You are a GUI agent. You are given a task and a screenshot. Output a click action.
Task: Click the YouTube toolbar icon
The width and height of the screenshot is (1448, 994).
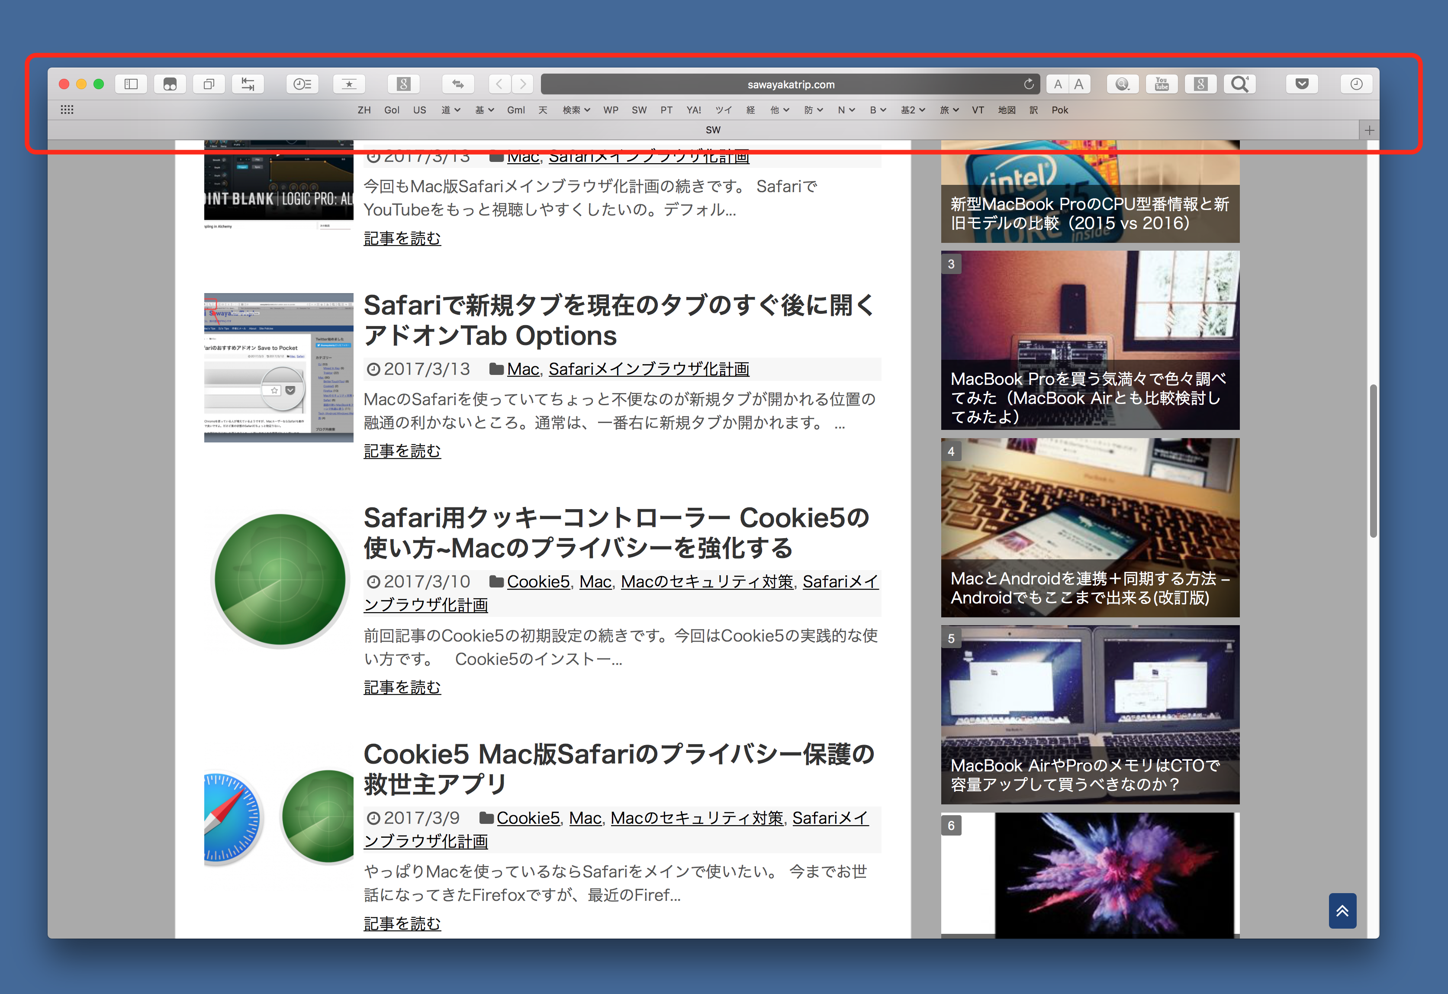[x=1162, y=84]
